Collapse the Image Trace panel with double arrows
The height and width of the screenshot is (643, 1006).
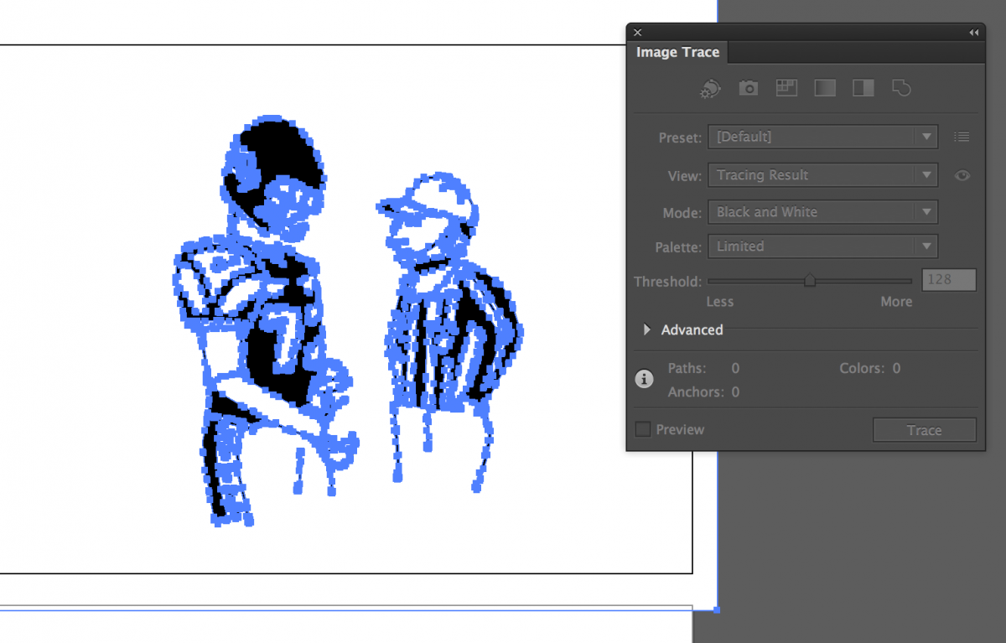coord(973,31)
